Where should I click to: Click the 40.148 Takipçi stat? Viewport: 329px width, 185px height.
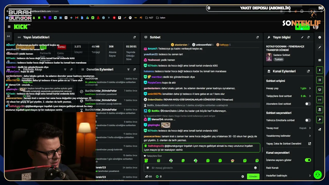point(95,49)
